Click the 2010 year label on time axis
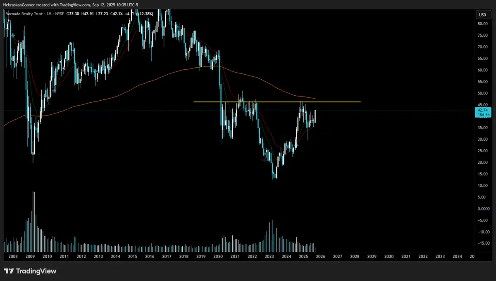The height and width of the screenshot is (281, 496). [x=47, y=256]
